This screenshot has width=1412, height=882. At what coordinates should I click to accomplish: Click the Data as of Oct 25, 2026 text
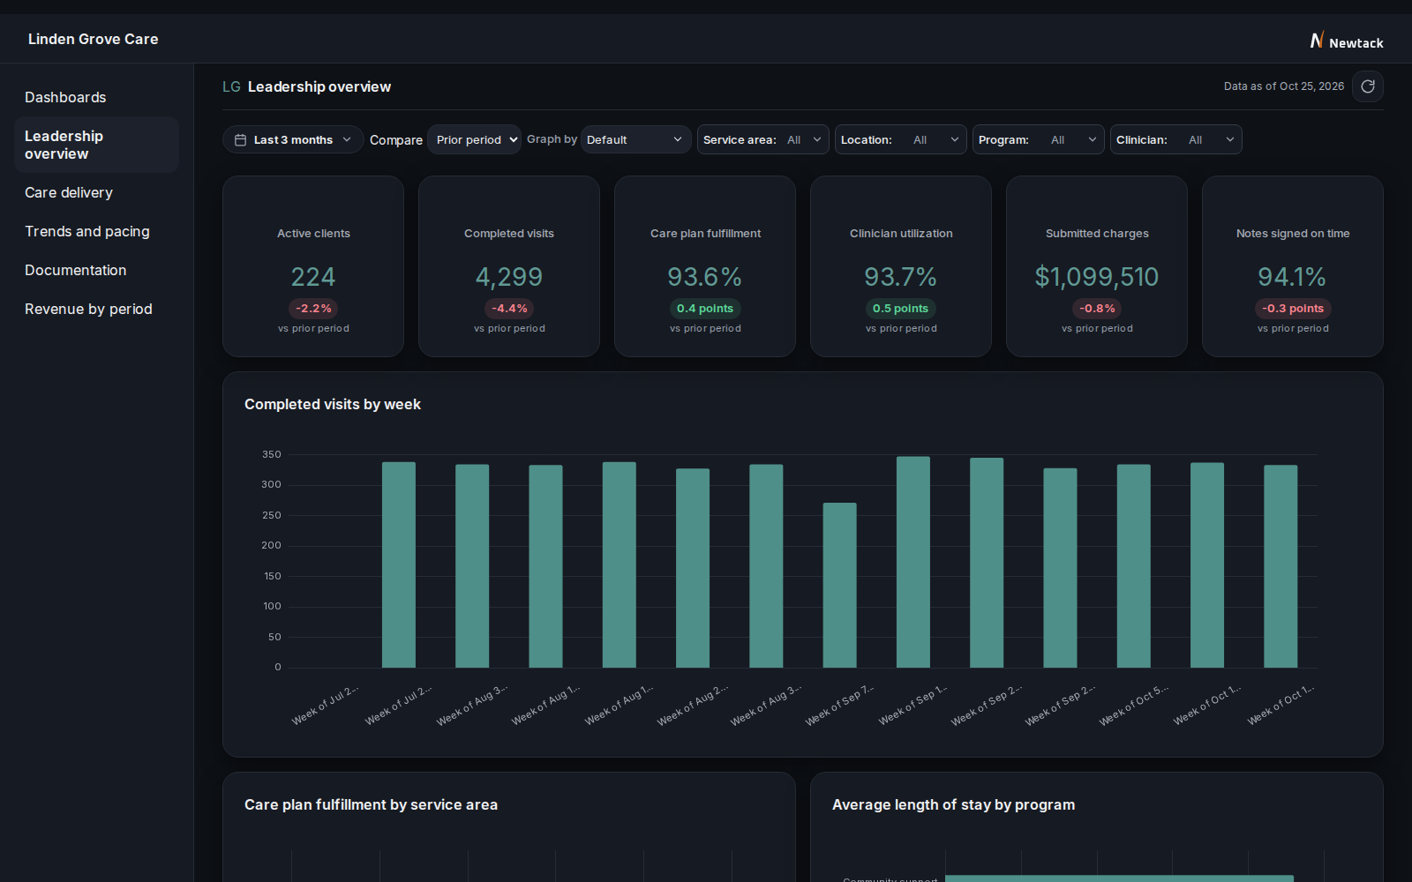pos(1284,86)
